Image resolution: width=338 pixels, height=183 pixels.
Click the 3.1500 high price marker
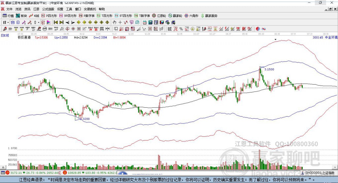tap(269, 69)
